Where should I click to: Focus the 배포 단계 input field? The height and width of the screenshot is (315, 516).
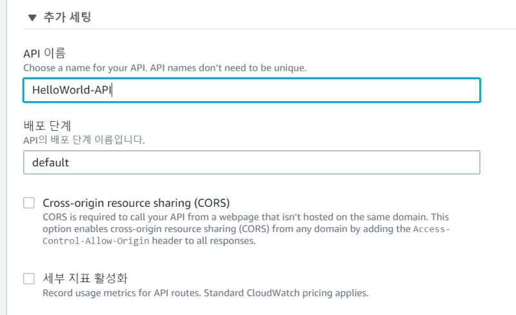(252, 162)
